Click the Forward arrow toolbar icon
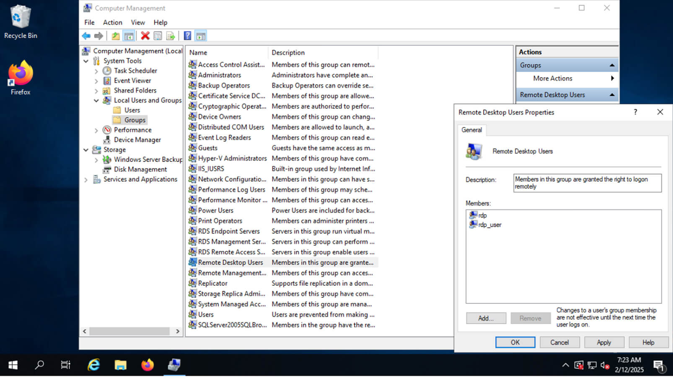Screen dimensions: 673x379 coord(98,36)
